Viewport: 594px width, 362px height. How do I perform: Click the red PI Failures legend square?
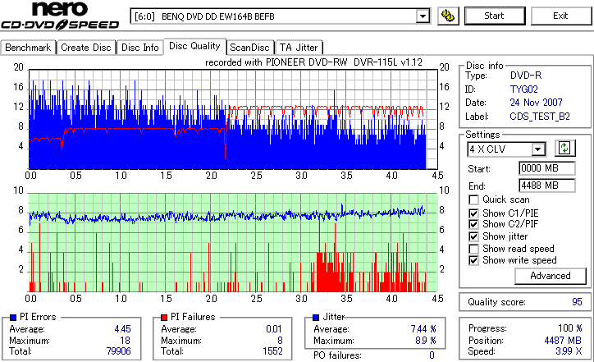tap(163, 318)
